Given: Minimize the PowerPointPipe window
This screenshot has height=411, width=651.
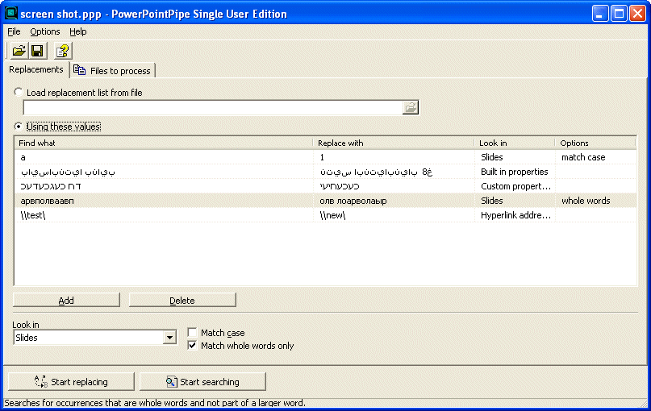Looking at the screenshot, I should click(x=600, y=14).
